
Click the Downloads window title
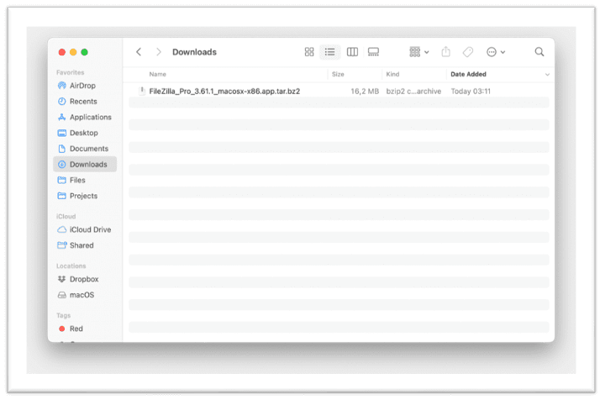coord(194,52)
